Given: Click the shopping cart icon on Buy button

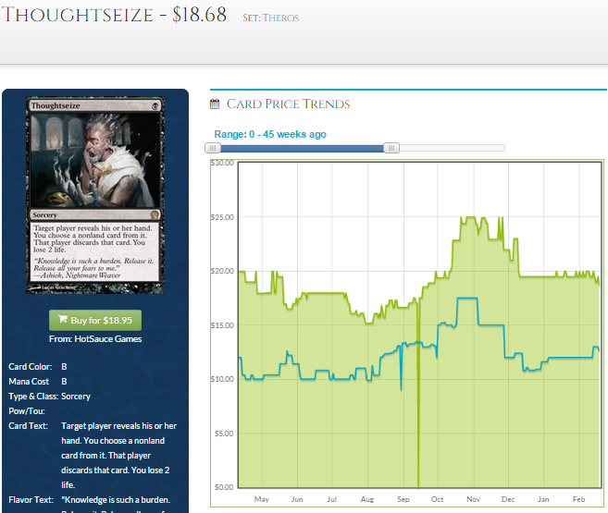Looking at the screenshot, I should (62, 319).
